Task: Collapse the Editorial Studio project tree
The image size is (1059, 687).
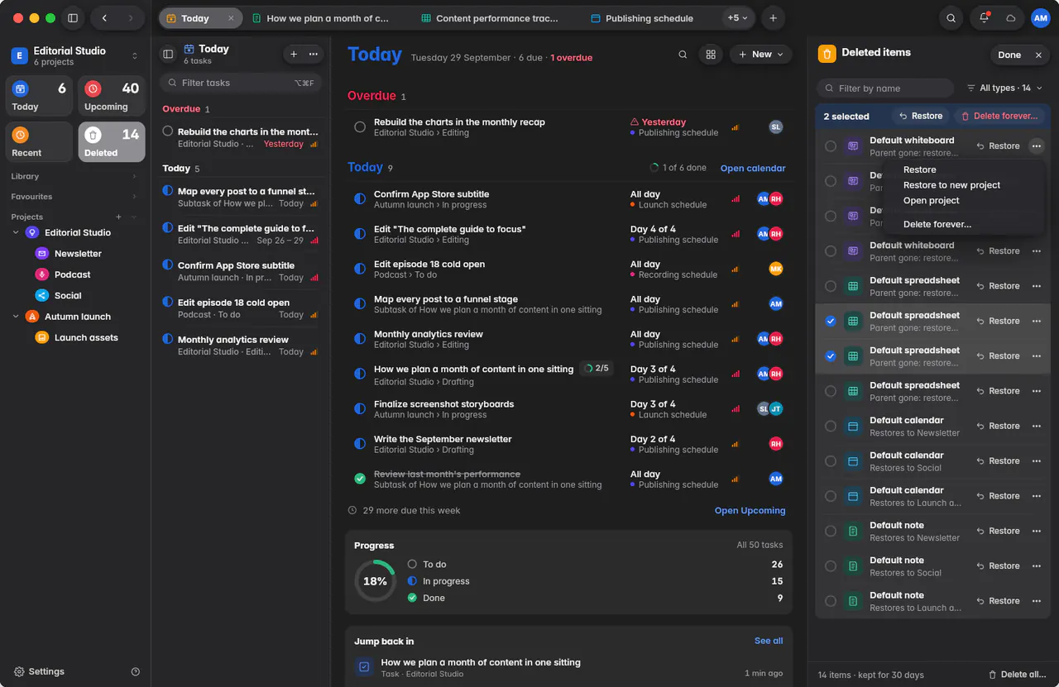Action: (16, 233)
